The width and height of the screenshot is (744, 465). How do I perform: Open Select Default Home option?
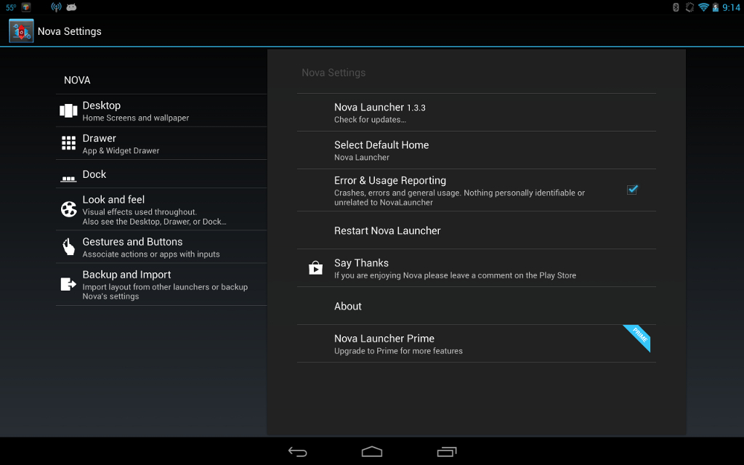[x=477, y=150]
